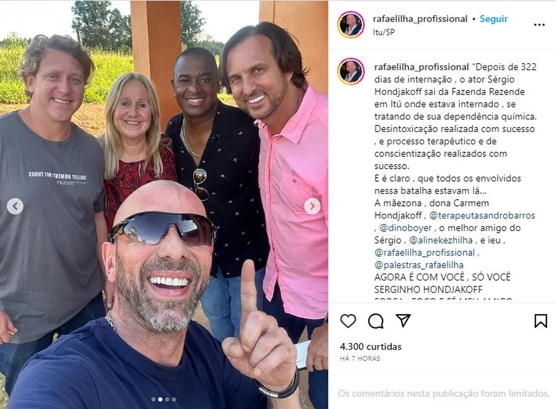Save post with the bookmark icon

click(x=540, y=321)
